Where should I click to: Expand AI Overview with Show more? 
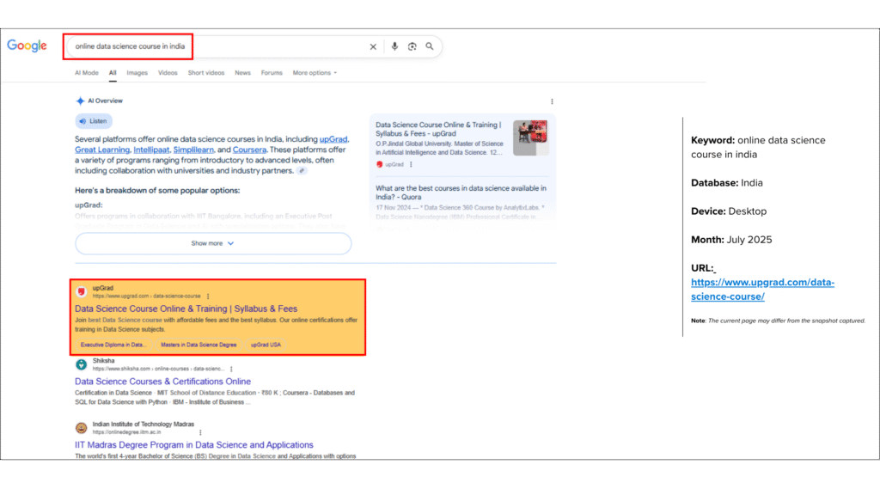point(213,243)
